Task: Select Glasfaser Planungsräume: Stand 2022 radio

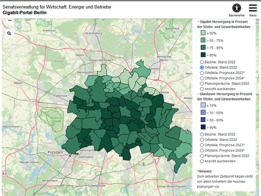Action: click(x=202, y=156)
